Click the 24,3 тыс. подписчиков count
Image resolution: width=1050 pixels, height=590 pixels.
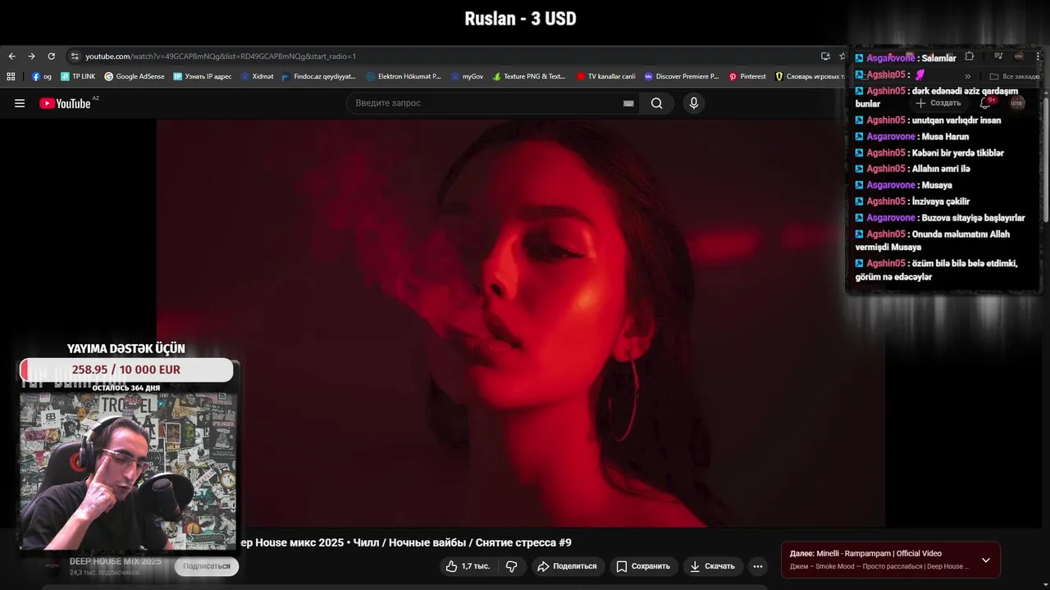pos(104,572)
